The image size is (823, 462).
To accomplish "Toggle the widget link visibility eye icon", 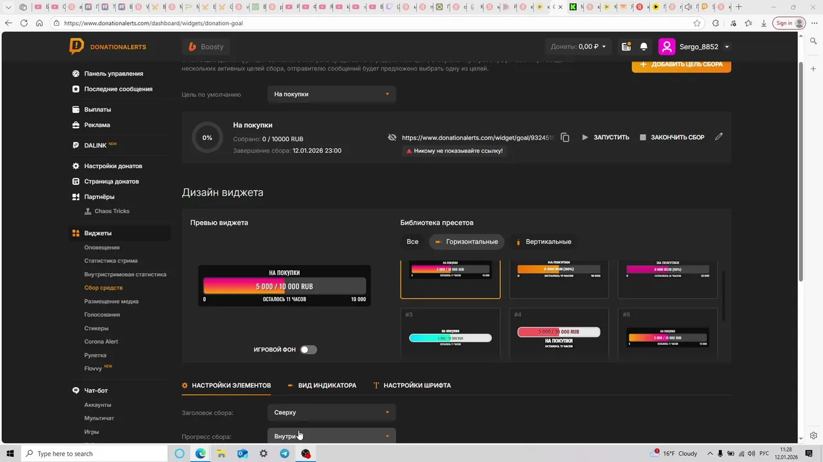I will click(x=392, y=137).
